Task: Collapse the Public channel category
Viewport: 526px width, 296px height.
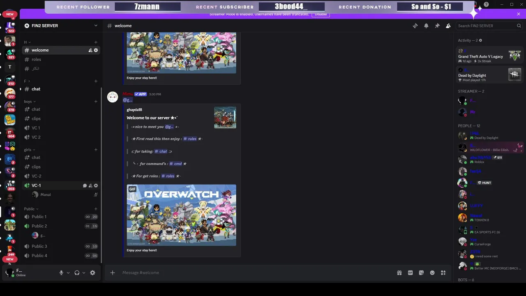Action: click(x=31, y=209)
